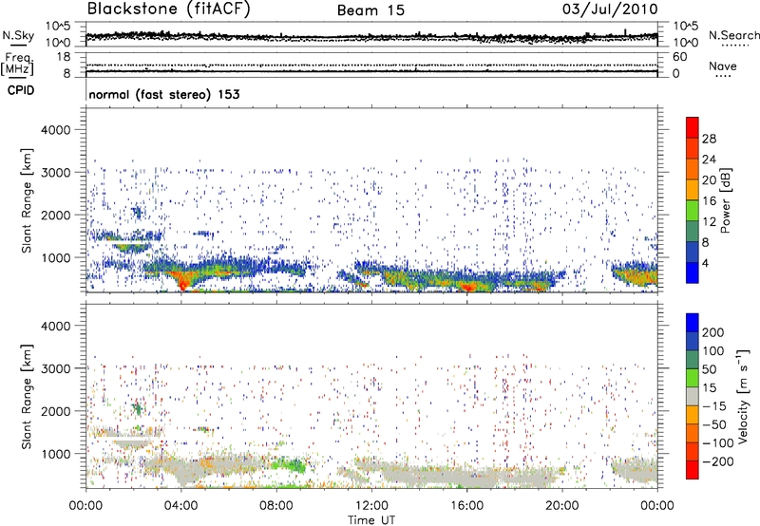Click the '12:00' time axis label
The width and height of the screenshot is (760, 526).
[x=371, y=505]
